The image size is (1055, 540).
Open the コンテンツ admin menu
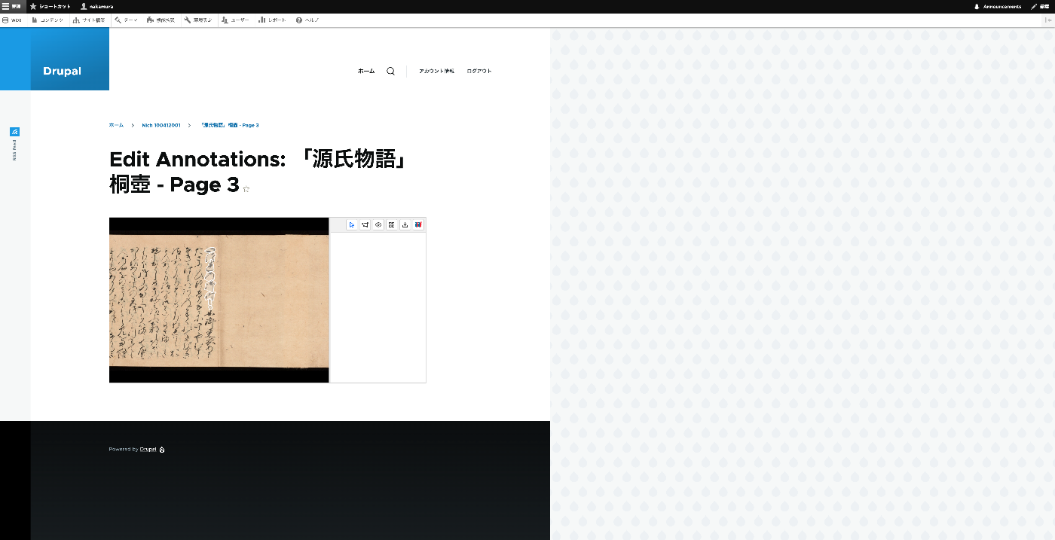tap(47, 20)
